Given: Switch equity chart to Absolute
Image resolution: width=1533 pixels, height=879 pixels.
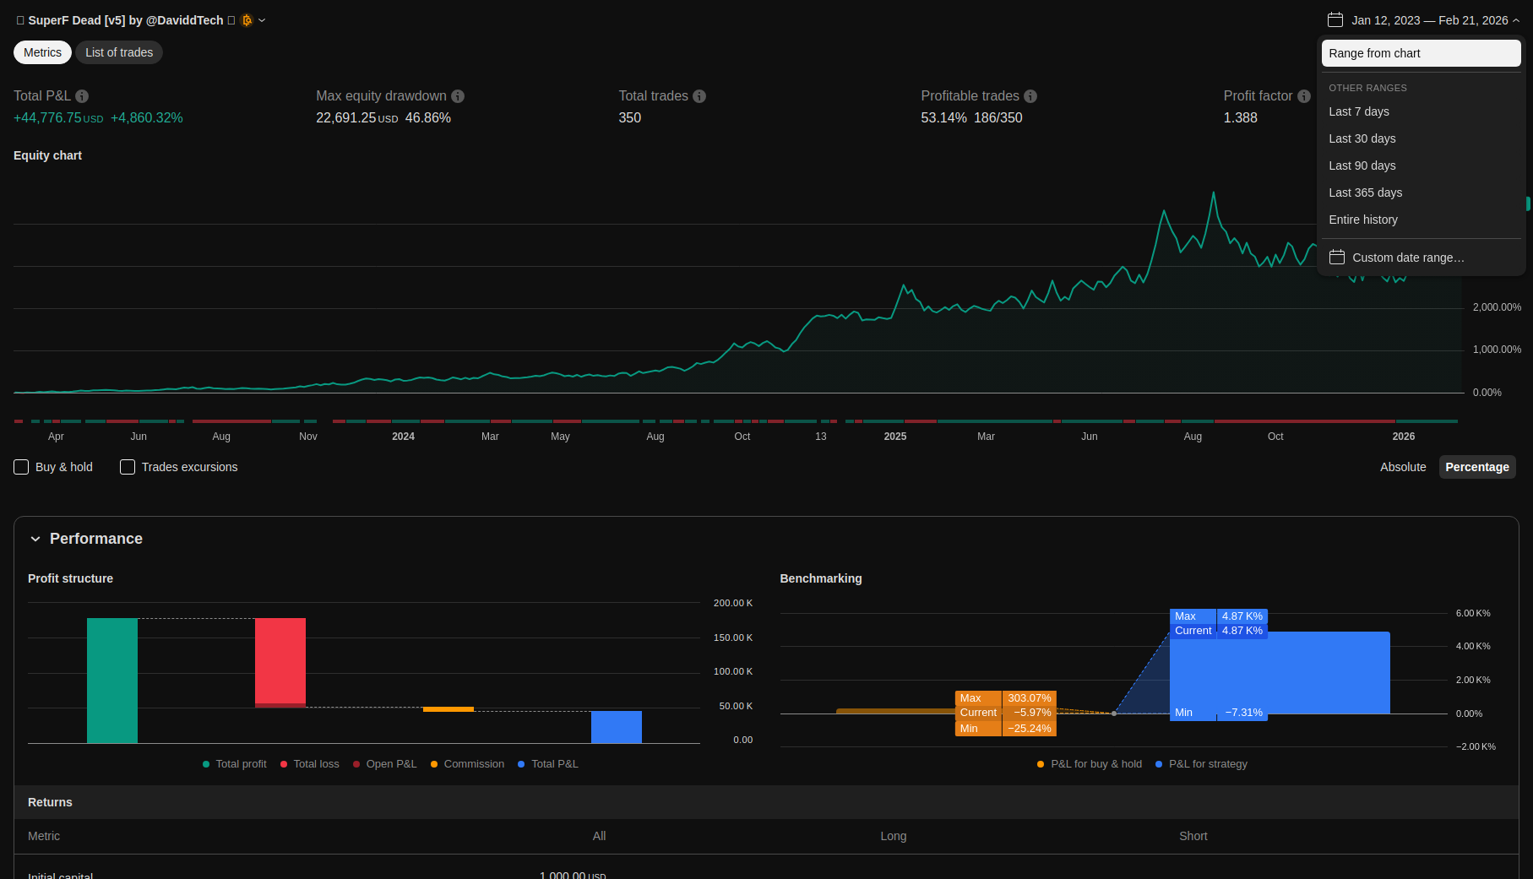Looking at the screenshot, I should coord(1403,467).
